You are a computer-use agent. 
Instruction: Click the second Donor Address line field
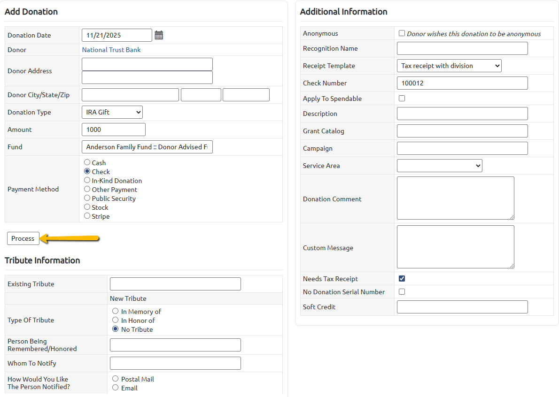click(147, 77)
